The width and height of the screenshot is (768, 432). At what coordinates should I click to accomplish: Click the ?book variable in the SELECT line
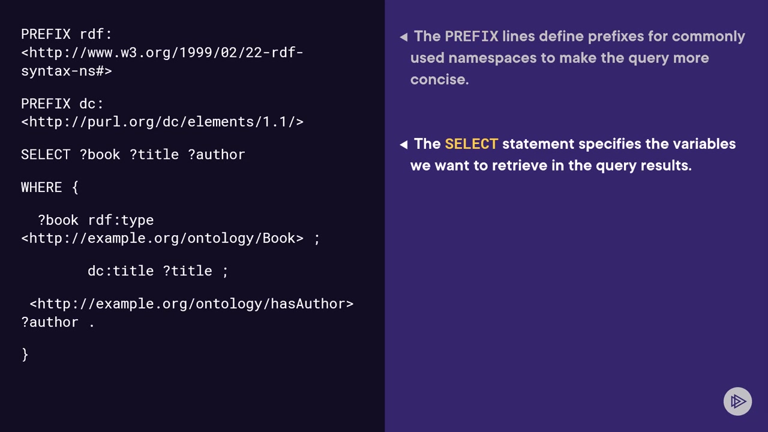pyautogui.click(x=100, y=154)
